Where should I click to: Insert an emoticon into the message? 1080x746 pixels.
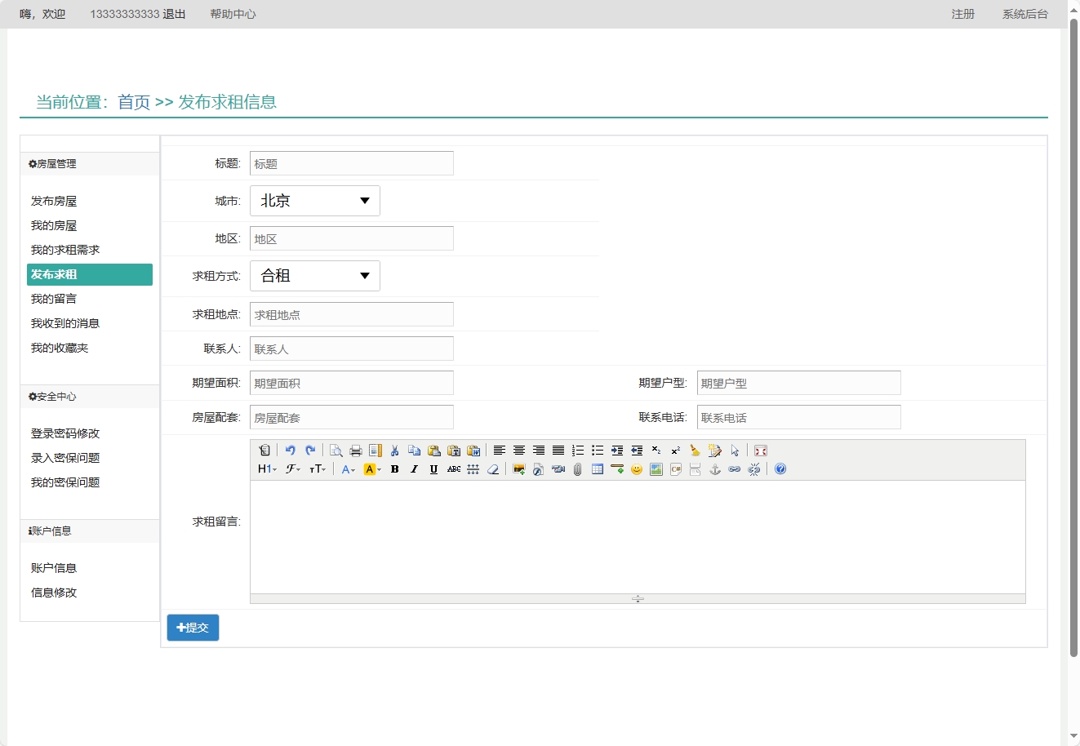coord(636,468)
